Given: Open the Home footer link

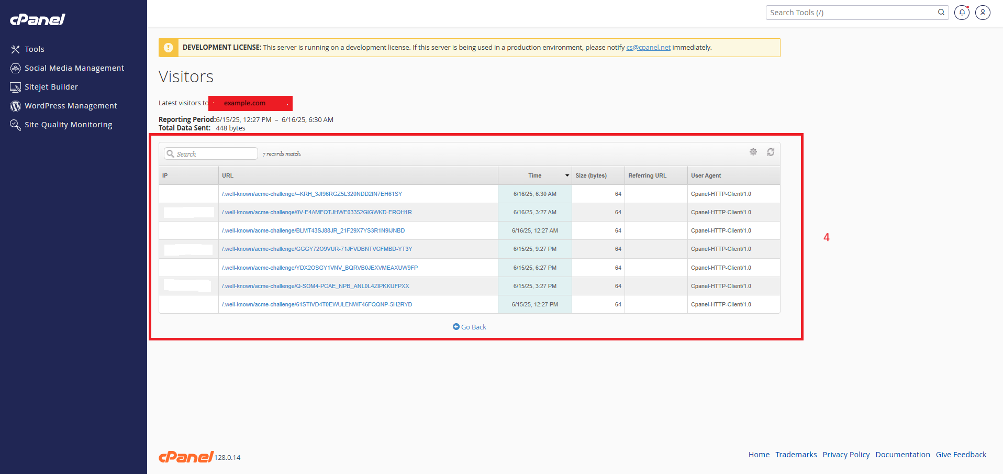Looking at the screenshot, I should (759, 455).
